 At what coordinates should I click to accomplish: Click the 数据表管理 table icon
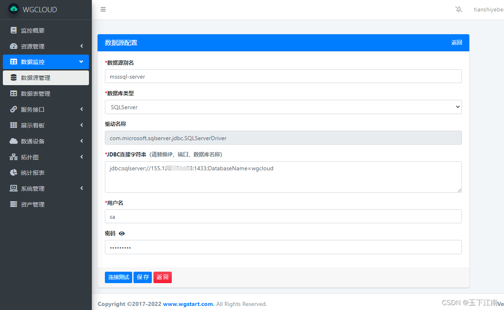(14, 93)
